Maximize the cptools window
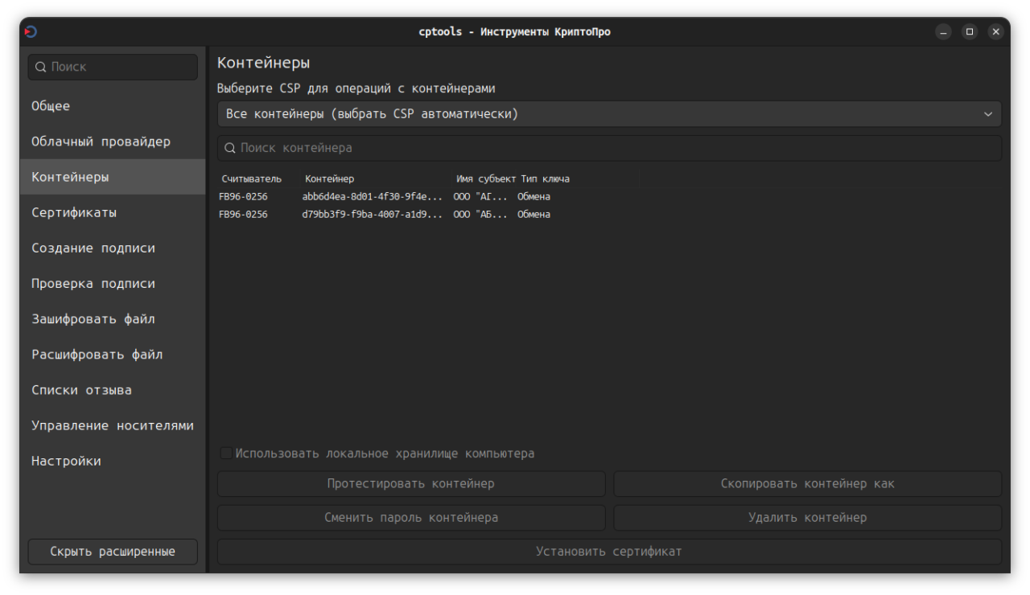The width and height of the screenshot is (1030, 595). (x=970, y=32)
